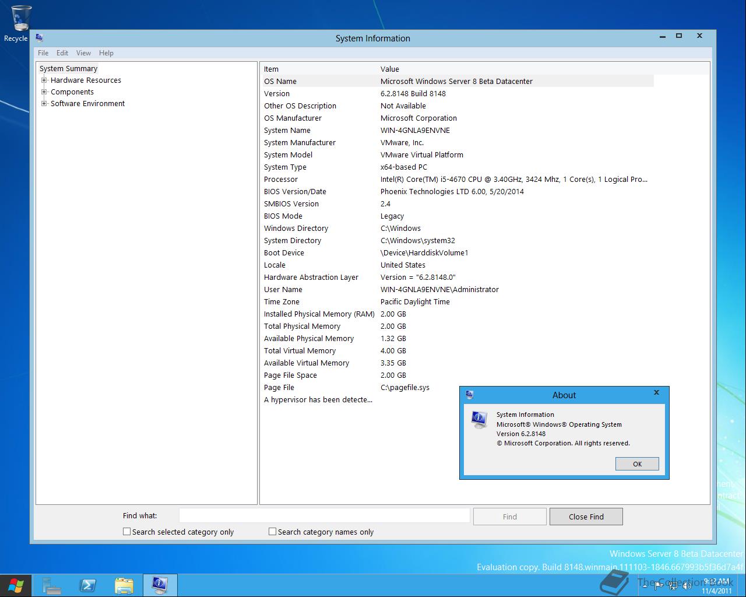Launch Windows PowerShell from the taskbar
This screenshot has height=597, width=746.
tap(88, 585)
